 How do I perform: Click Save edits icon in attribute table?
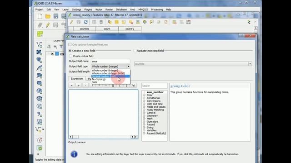(79, 22)
